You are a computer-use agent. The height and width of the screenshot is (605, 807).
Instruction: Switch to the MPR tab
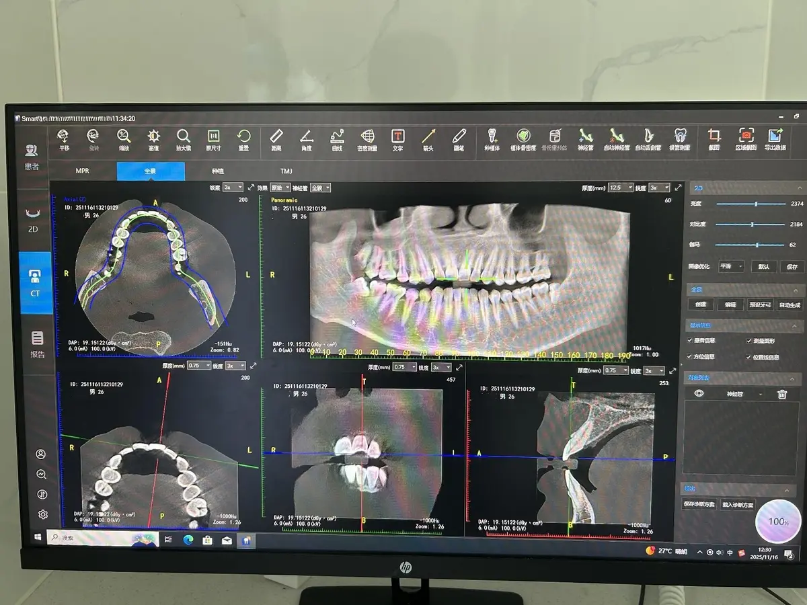click(83, 171)
